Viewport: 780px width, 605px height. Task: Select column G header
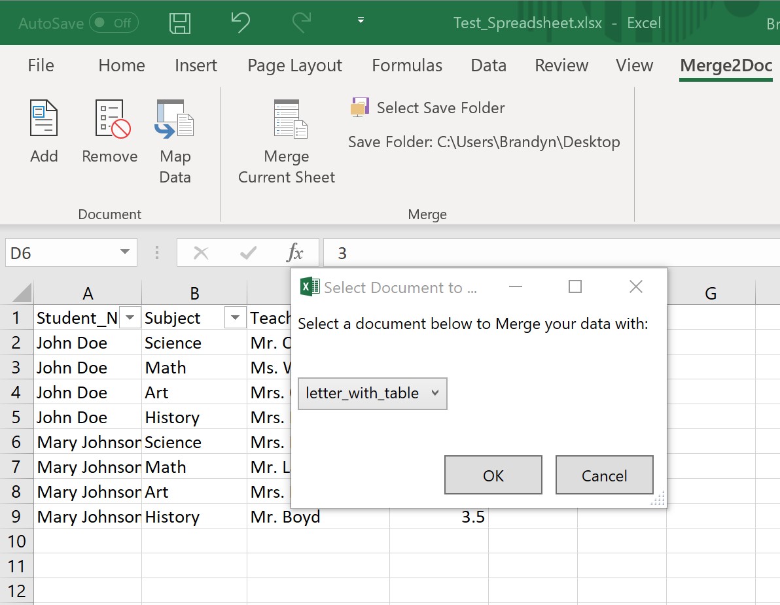pyautogui.click(x=711, y=293)
